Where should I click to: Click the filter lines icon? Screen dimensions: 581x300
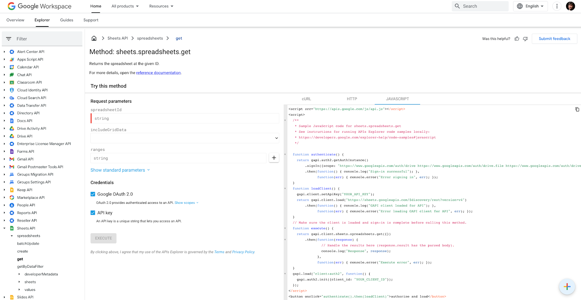9,39
